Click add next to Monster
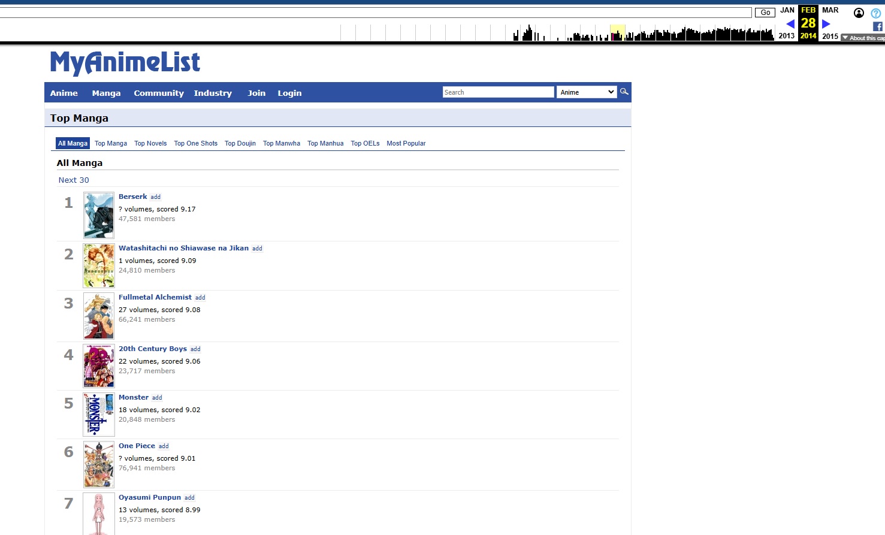Viewport: 885px width, 535px height. pos(157,398)
